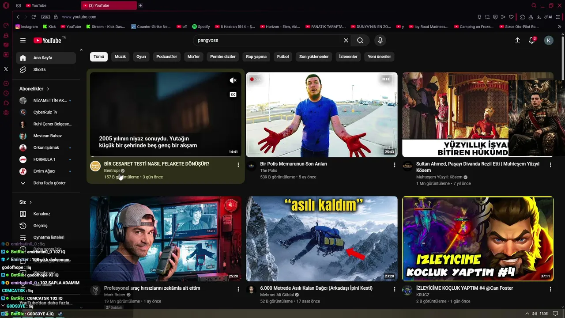Unmute the preview video with the speaker icon
565x318 pixels.
pyautogui.click(x=233, y=80)
